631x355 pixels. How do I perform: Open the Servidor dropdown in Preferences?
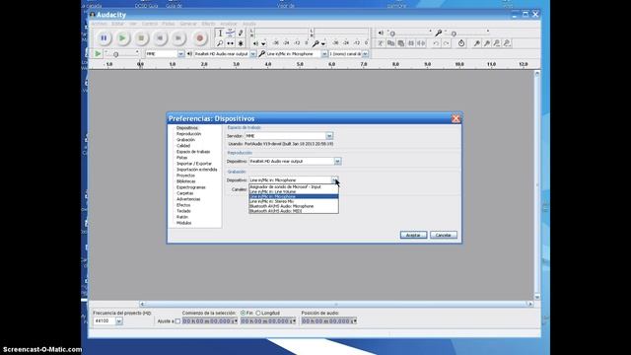[x=329, y=136]
